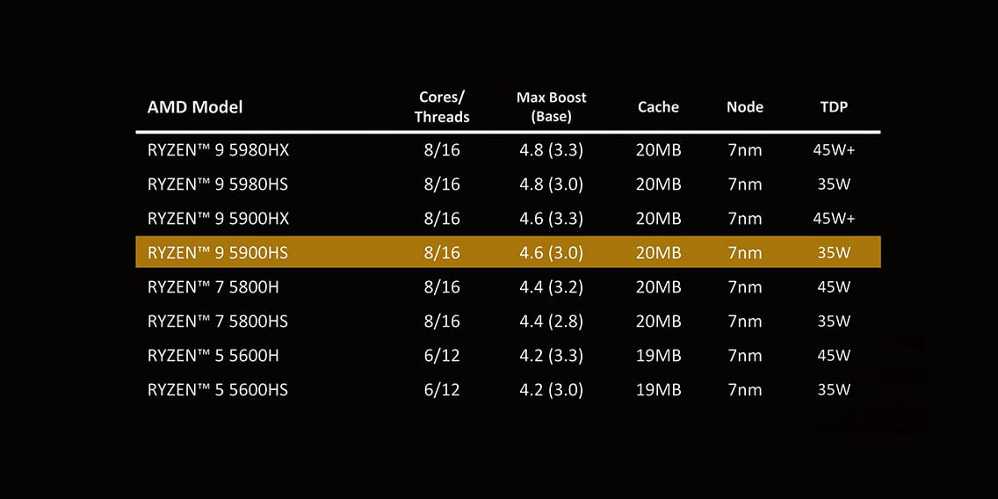
Task: Click the Ryzen 5 5600H model name
Action: coord(213,355)
